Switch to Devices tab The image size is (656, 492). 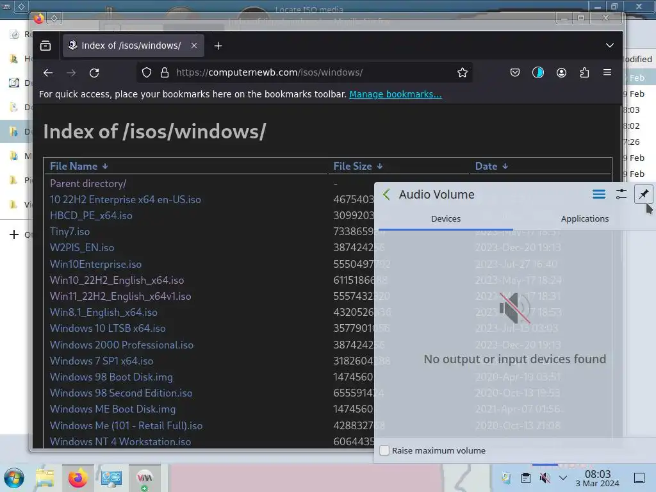point(446,219)
